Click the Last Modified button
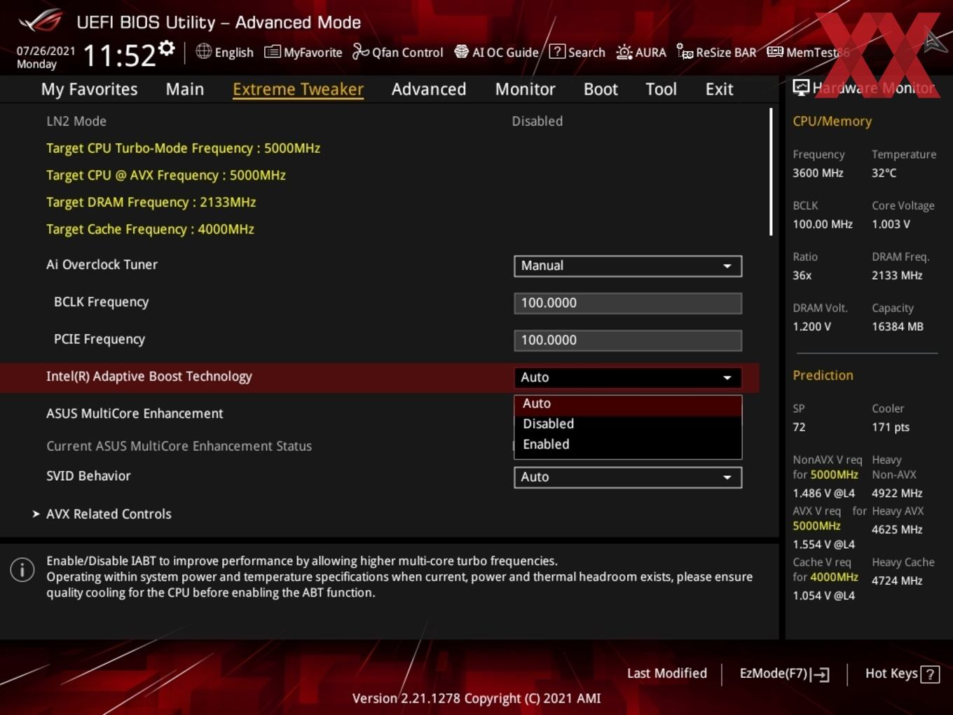The image size is (953, 715). coord(667,673)
